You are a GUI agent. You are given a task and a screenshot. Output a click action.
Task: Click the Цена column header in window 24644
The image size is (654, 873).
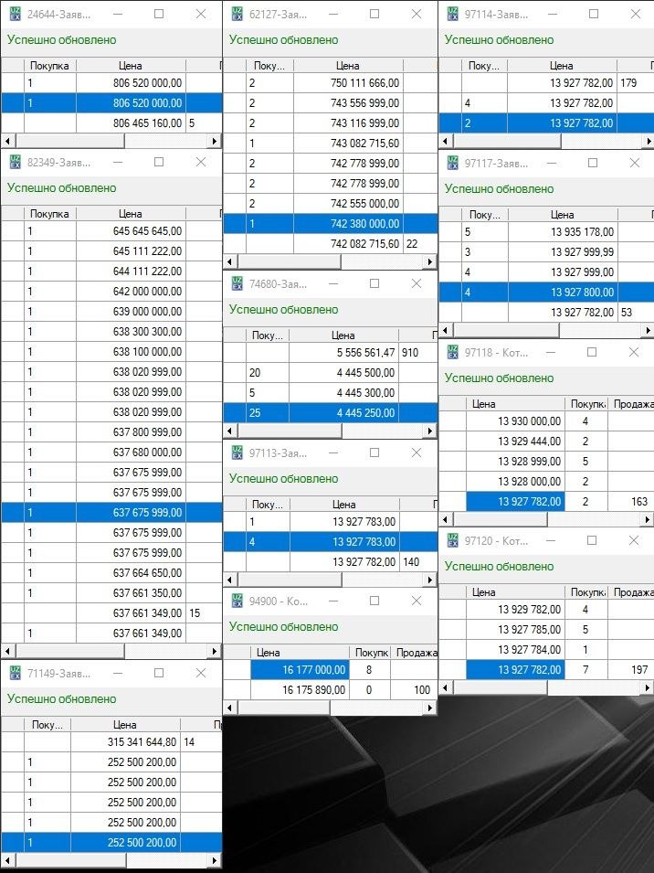click(x=131, y=66)
